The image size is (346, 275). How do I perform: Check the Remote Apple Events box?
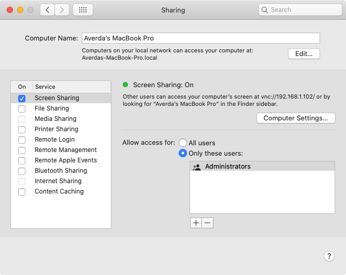(22, 161)
